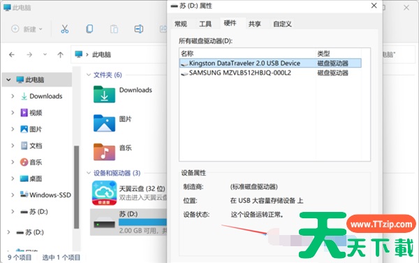Viewport: 419px width, 263px height.
Task: Switch to the 常规 tab in properties
Action: (x=181, y=24)
